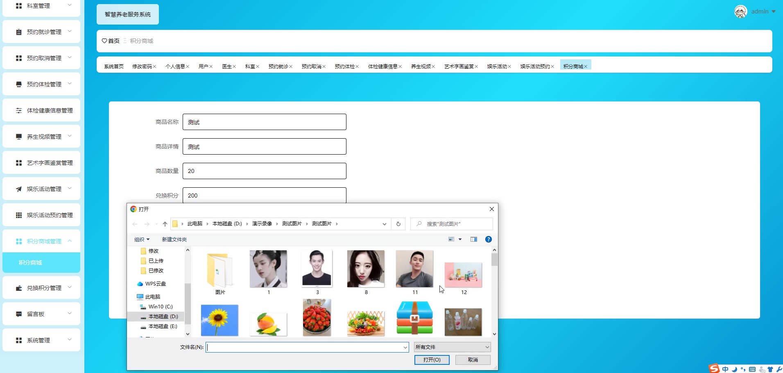Close the 积分商城 tab

586,67
